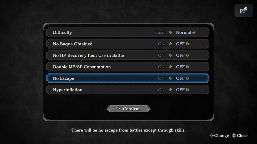Click the D-pad Change icon

coord(211,136)
